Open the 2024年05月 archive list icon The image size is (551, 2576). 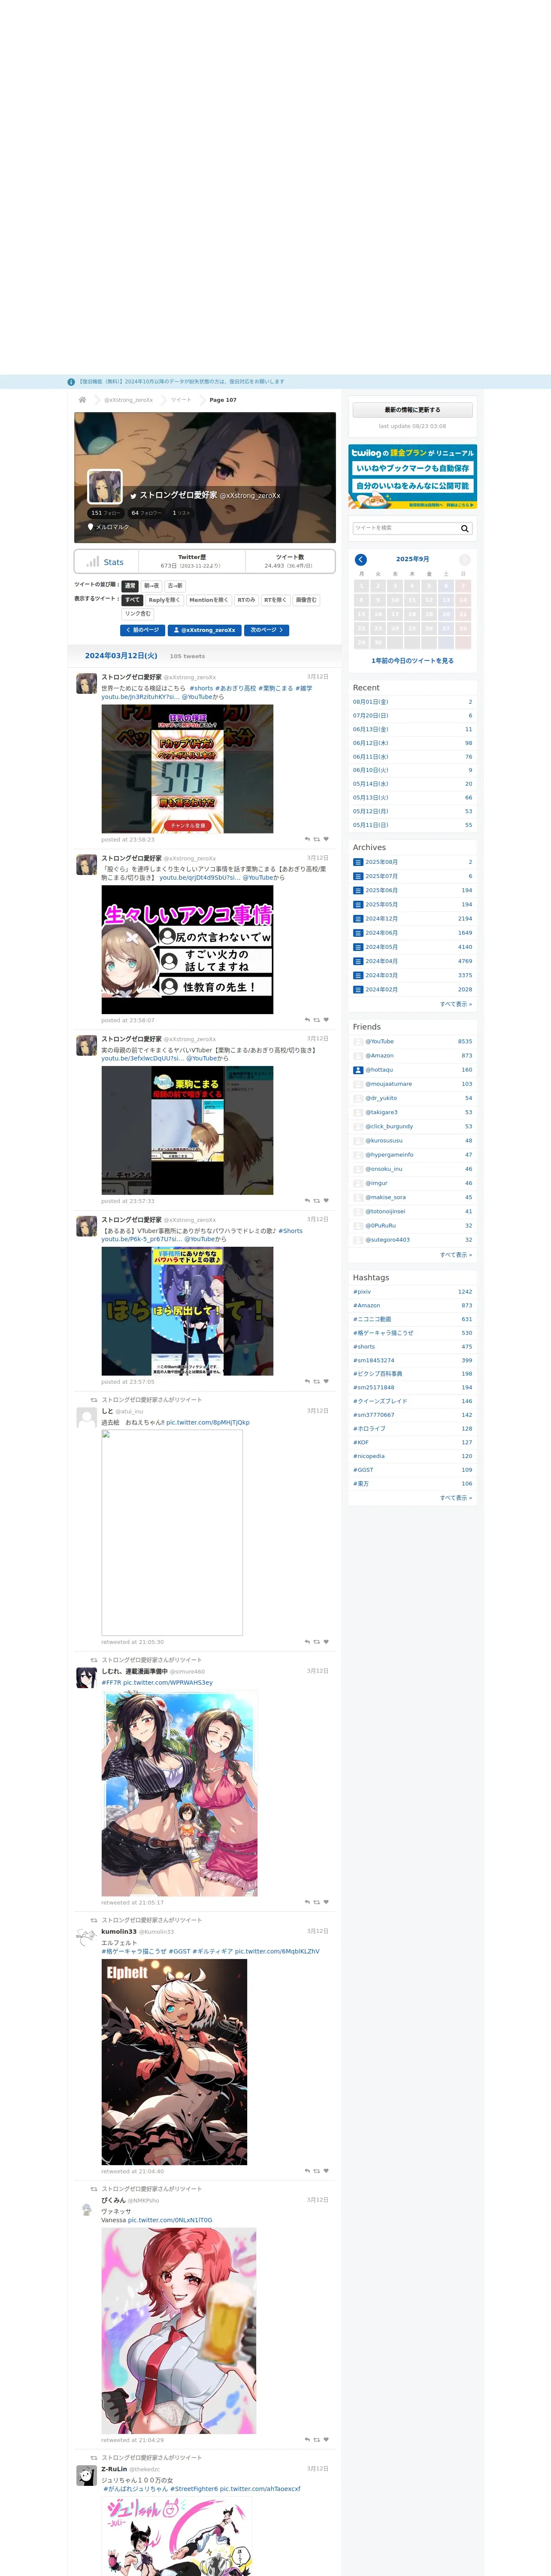tap(358, 947)
